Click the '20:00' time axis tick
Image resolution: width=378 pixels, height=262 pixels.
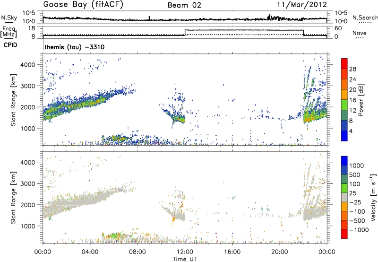(279, 252)
